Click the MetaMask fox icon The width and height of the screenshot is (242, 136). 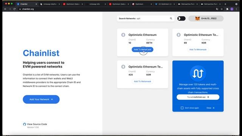(197, 19)
